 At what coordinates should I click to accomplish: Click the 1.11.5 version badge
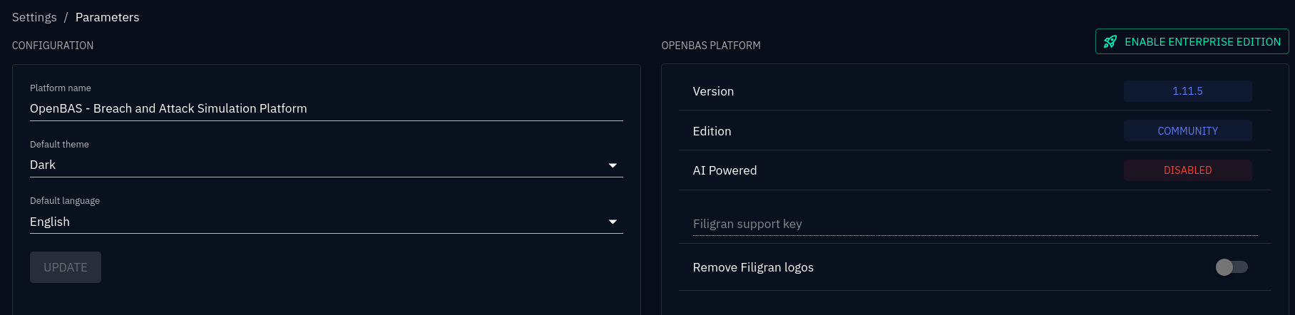coord(1187,91)
